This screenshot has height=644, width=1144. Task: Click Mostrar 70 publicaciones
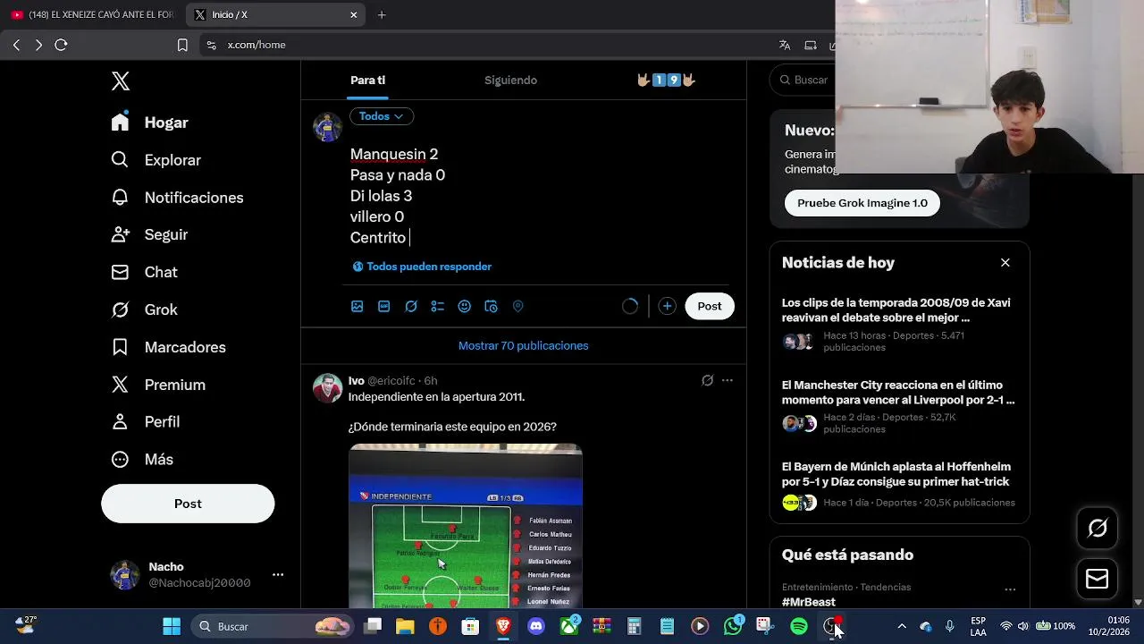[524, 345]
